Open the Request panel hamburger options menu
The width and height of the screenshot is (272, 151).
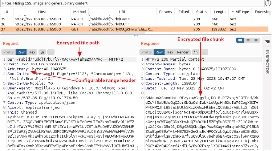click(x=52, y=52)
